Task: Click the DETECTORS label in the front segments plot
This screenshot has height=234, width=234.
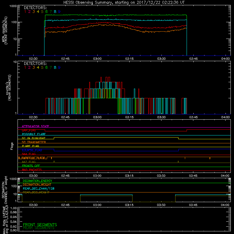Action: [x=35, y=8]
